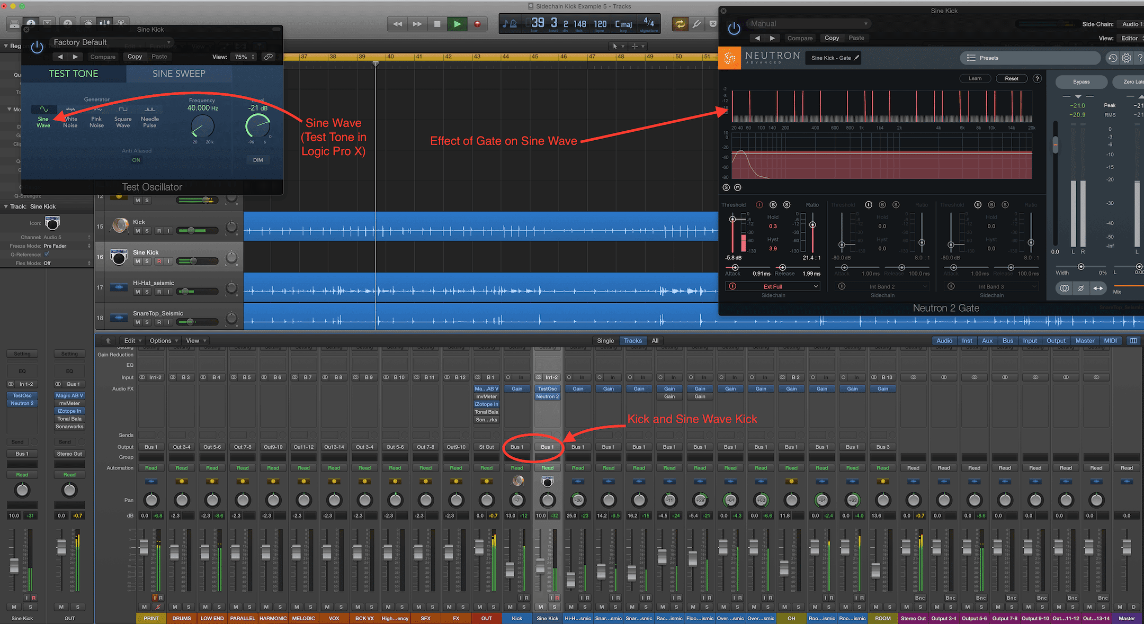Toggle record enable on Sine Kick track
This screenshot has height=624, width=1144.
pos(159,261)
